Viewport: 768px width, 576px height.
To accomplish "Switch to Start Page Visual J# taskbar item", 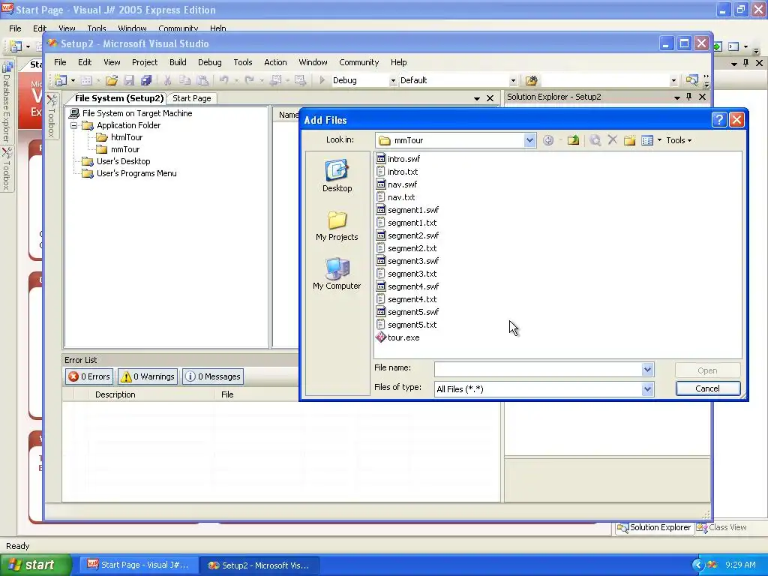I will [138, 565].
